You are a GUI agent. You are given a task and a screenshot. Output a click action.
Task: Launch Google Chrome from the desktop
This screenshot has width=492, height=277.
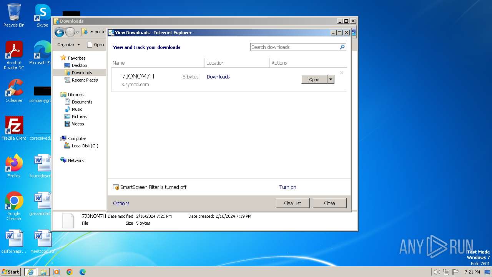(14, 206)
